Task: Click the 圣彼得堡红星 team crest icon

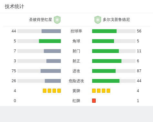Action: coord(57,20)
